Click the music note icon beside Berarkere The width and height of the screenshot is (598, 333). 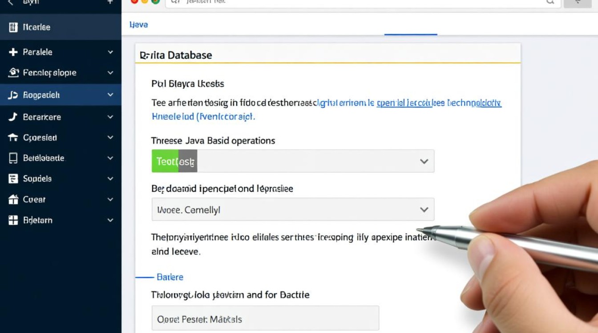13,117
